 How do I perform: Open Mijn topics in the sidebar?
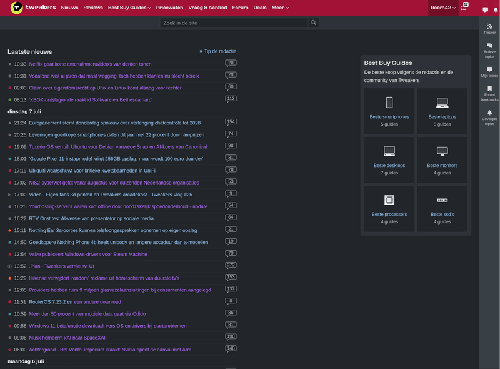click(x=489, y=72)
